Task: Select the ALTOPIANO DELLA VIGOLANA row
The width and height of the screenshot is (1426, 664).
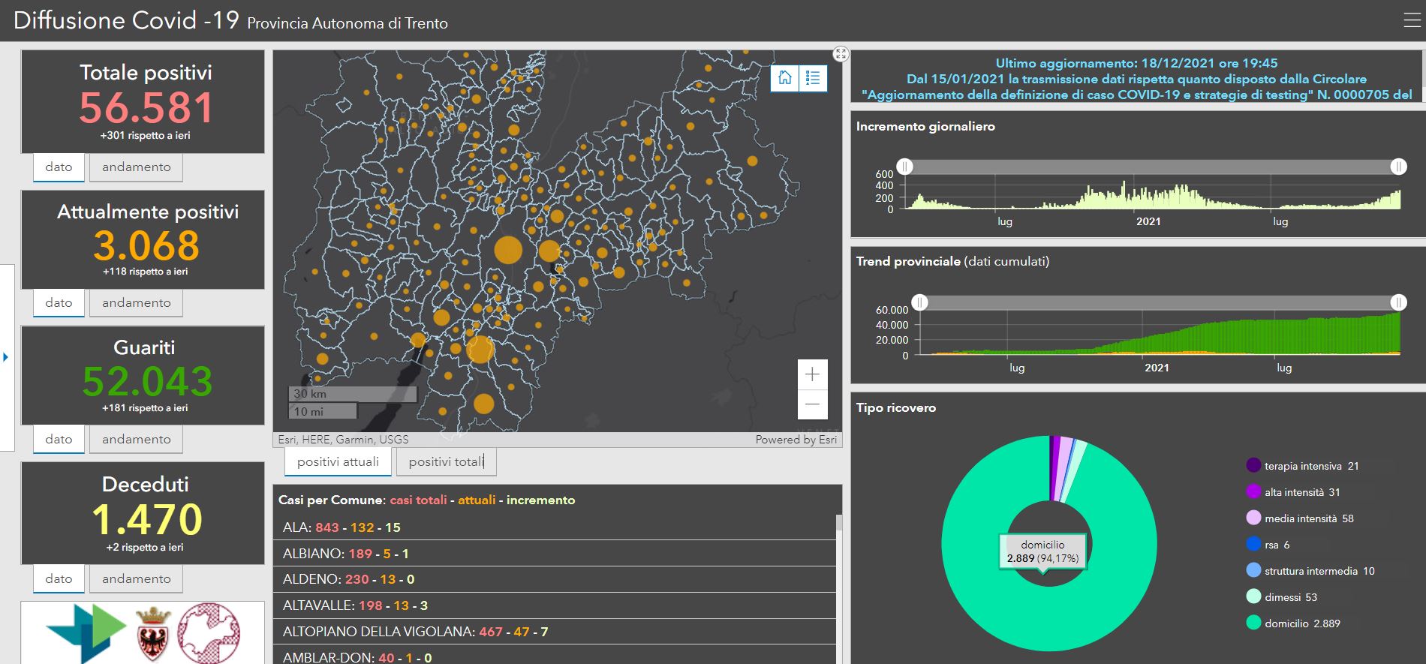Action: point(555,632)
